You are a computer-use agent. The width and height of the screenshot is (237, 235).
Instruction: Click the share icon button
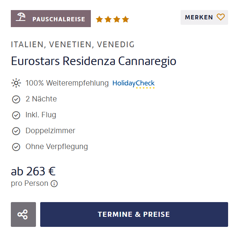(x=23, y=214)
